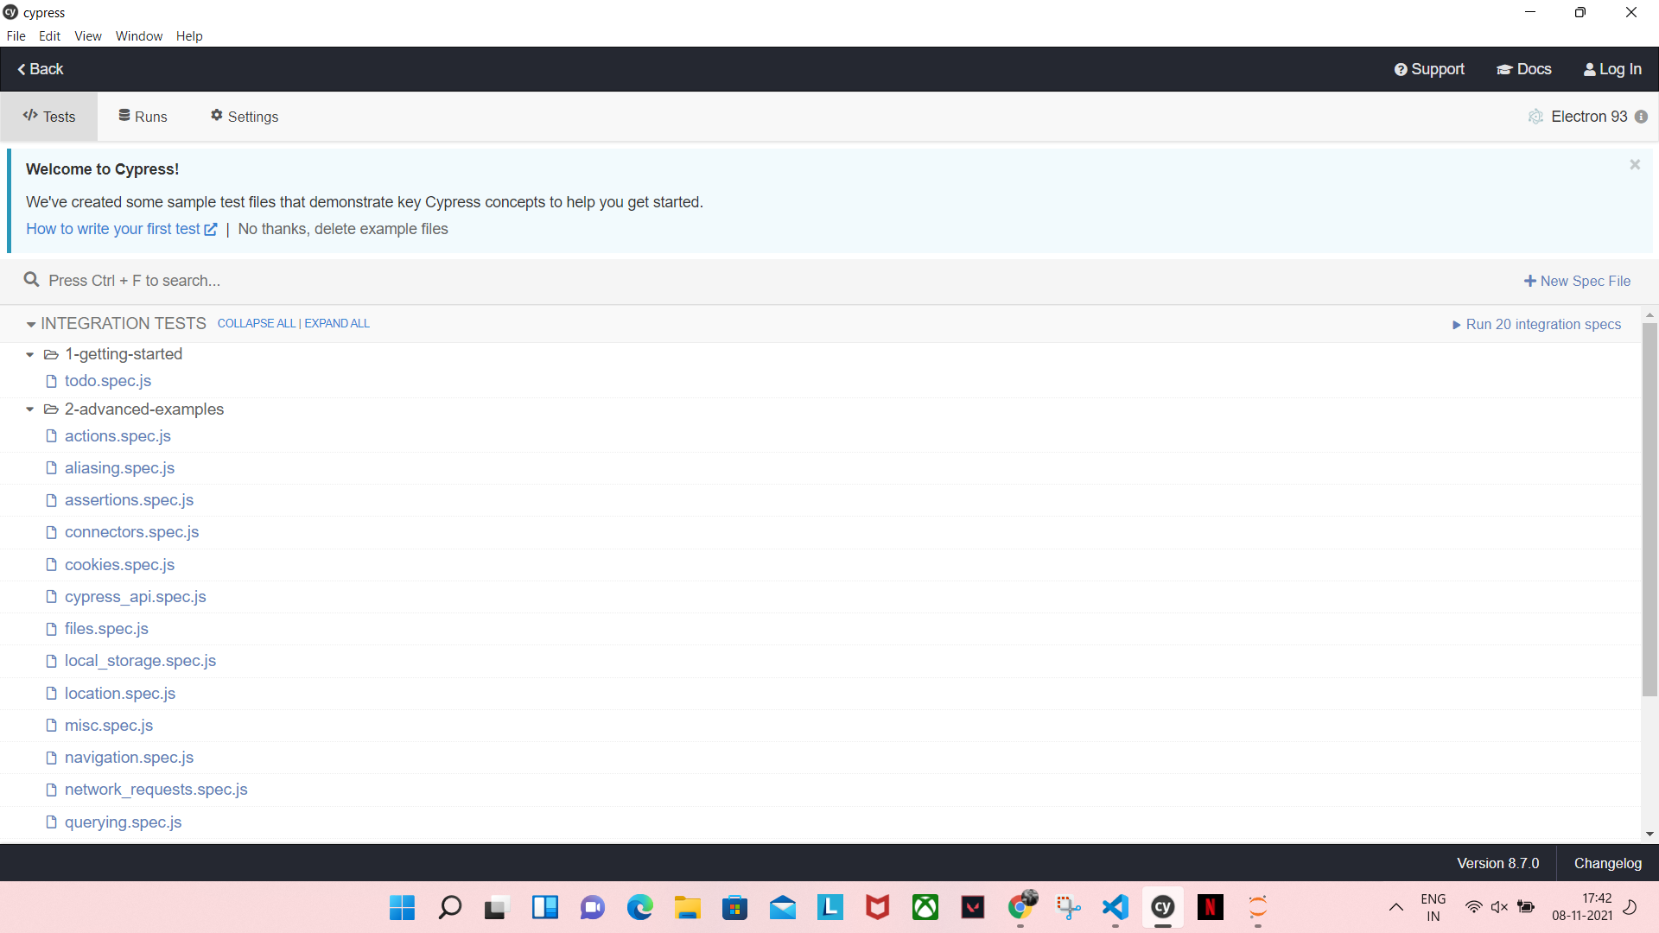Image resolution: width=1659 pixels, height=933 pixels.
Task: Open the Docs link in header
Action: click(1524, 69)
